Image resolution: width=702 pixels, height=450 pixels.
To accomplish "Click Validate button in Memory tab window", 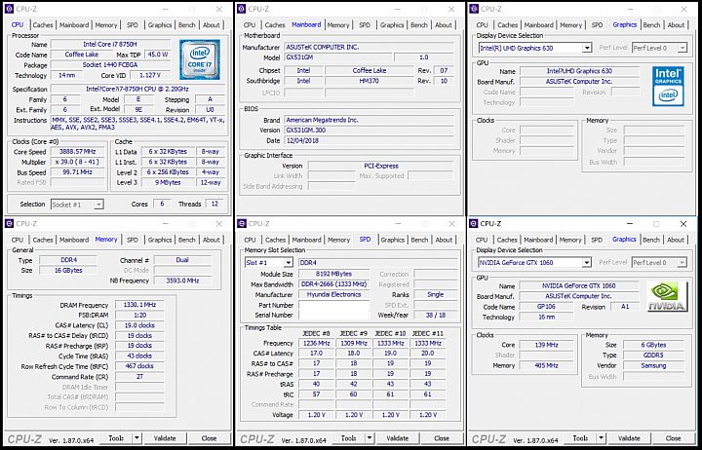I will click(x=165, y=438).
